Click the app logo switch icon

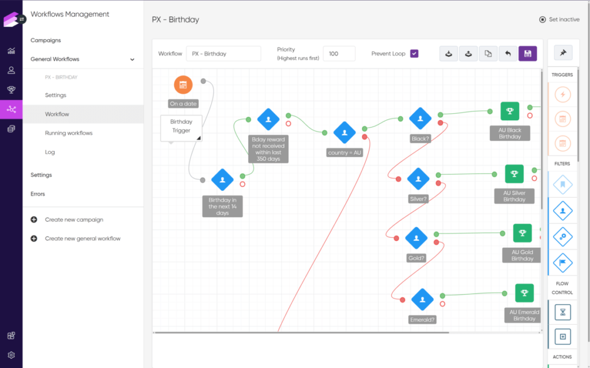(22, 19)
